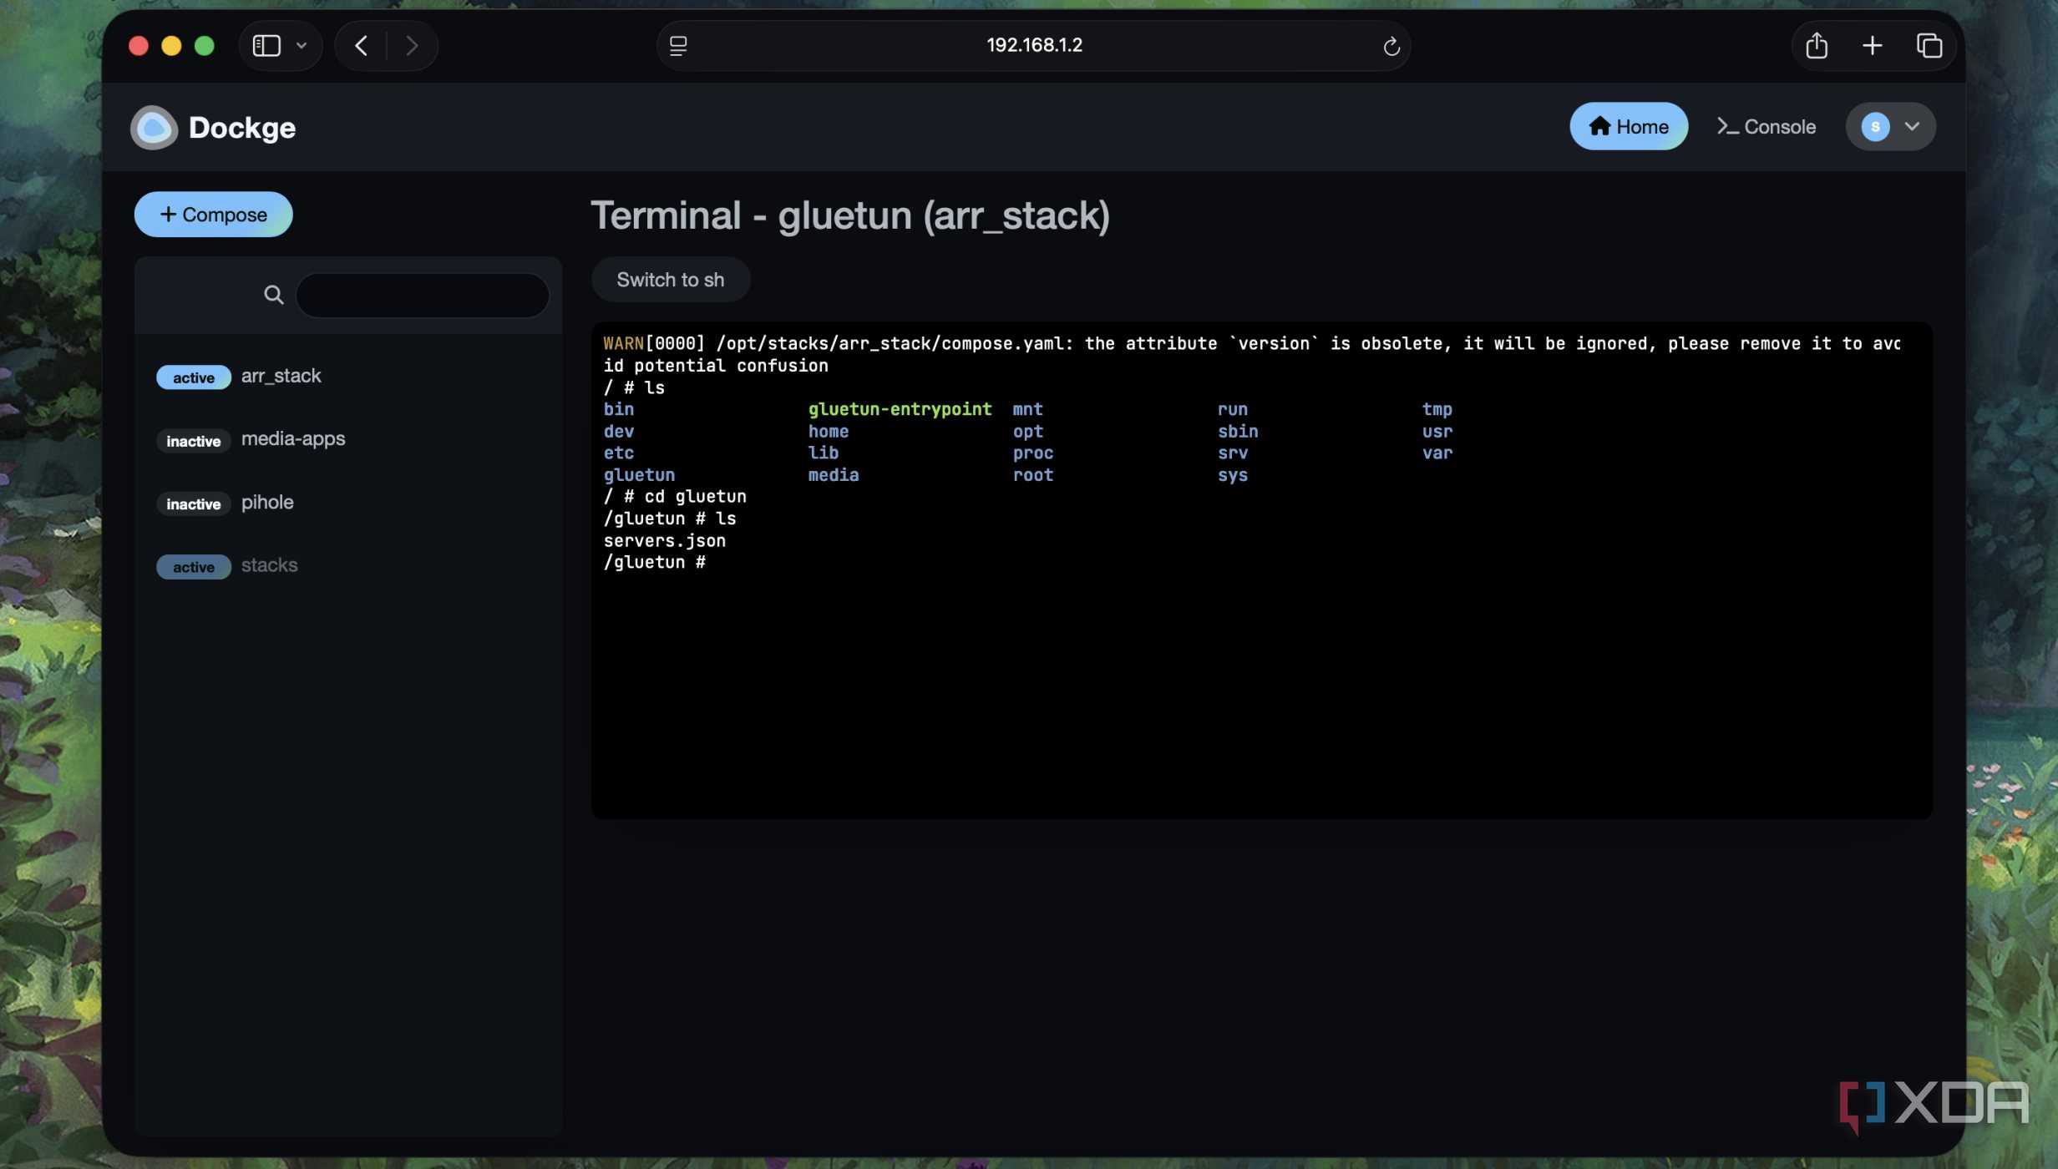This screenshot has width=2058, height=1169.
Task: Open the pihole stack
Action: click(x=348, y=503)
